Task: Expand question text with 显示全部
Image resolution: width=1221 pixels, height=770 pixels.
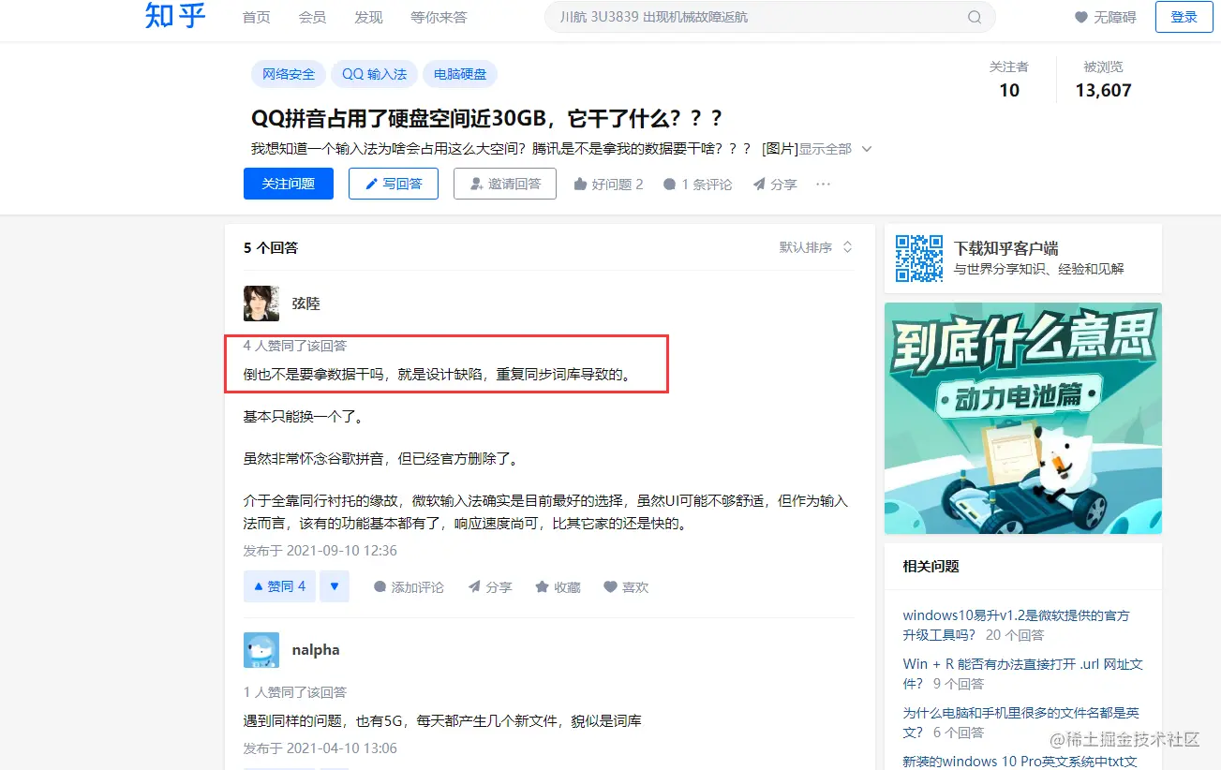Action: pos(835,149)
